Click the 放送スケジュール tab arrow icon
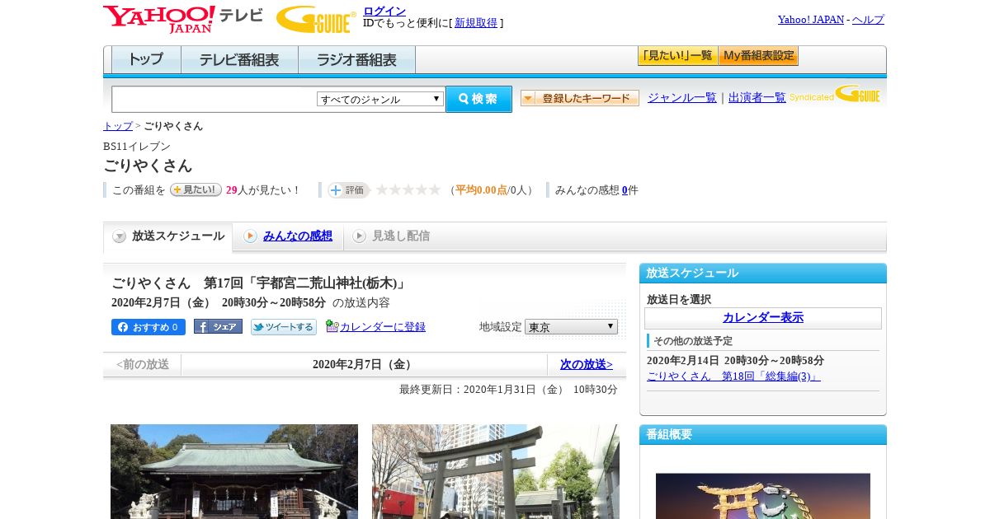The image size is (990, 519). coord(120,236)
